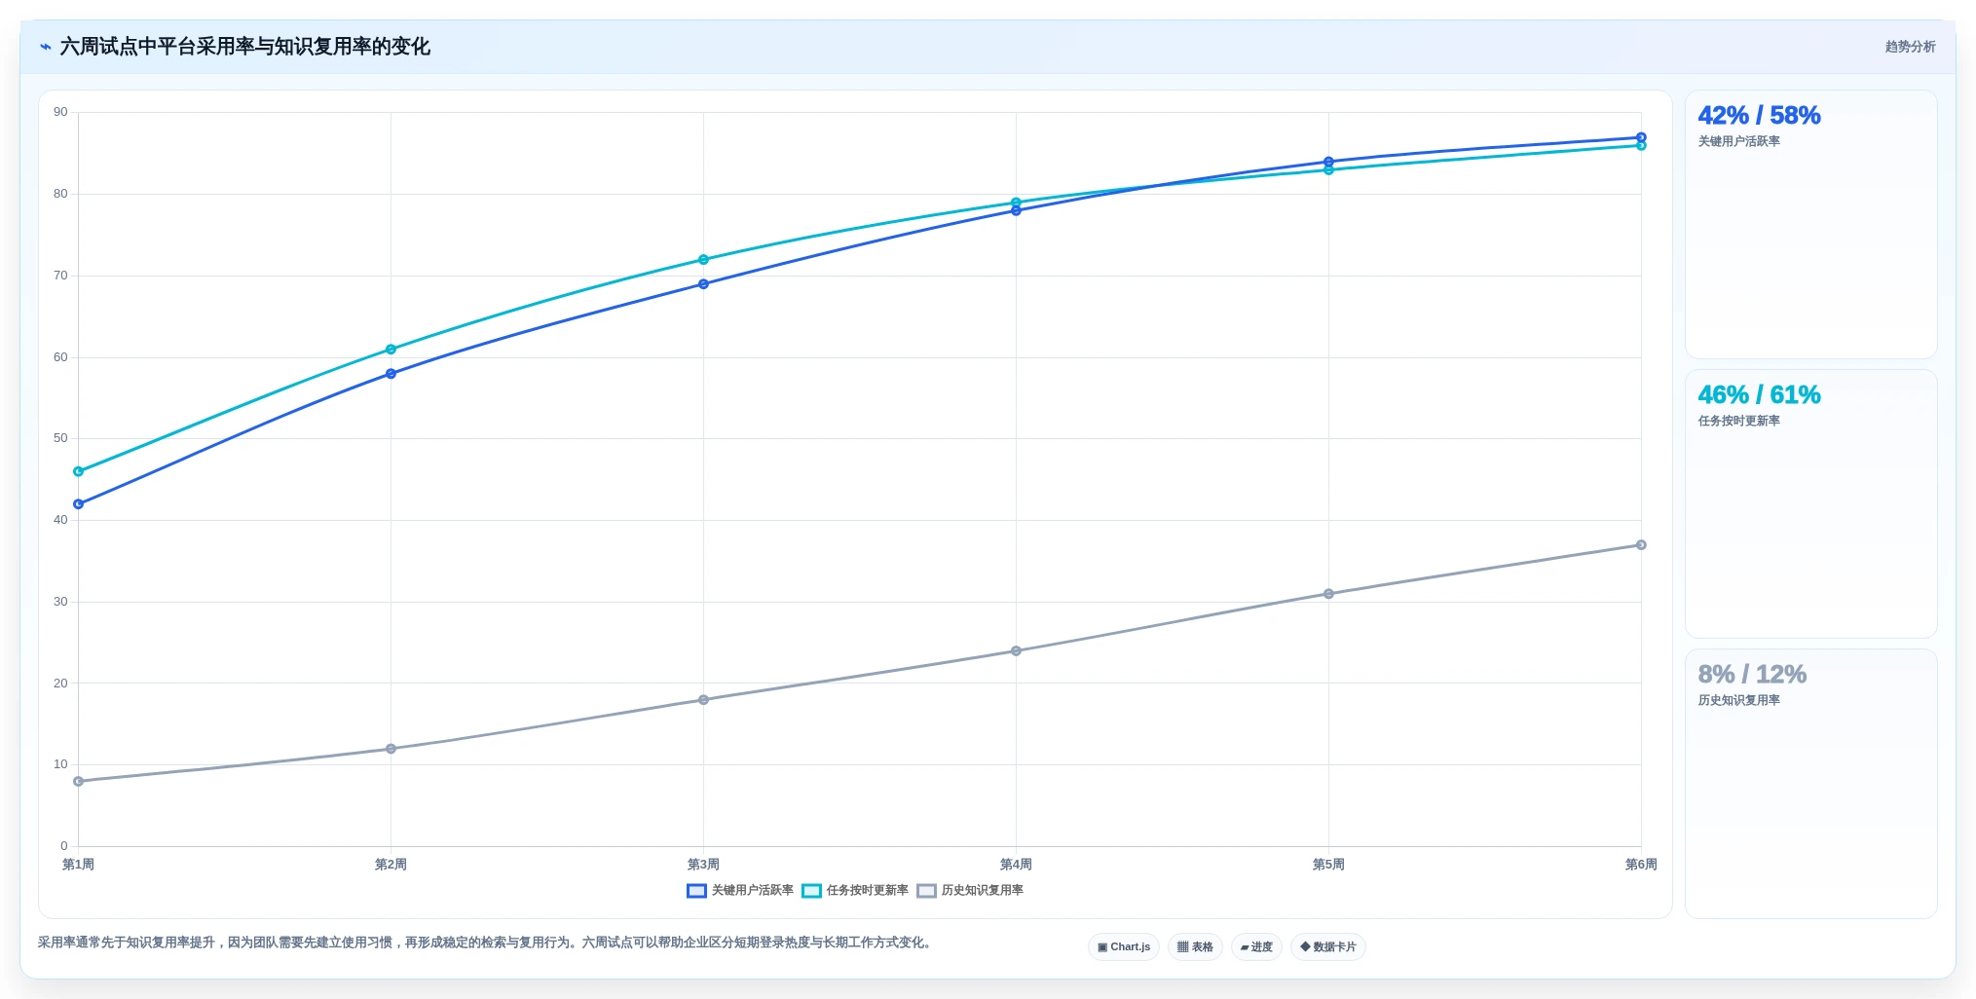
Task: Click the chart title 六周试点中平台采用率与知识复用率的变化
Action: pyautogui.click(x=245, y=47)
